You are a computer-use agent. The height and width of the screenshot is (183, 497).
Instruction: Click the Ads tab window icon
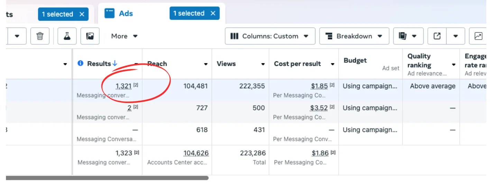(x=110, y=13)
